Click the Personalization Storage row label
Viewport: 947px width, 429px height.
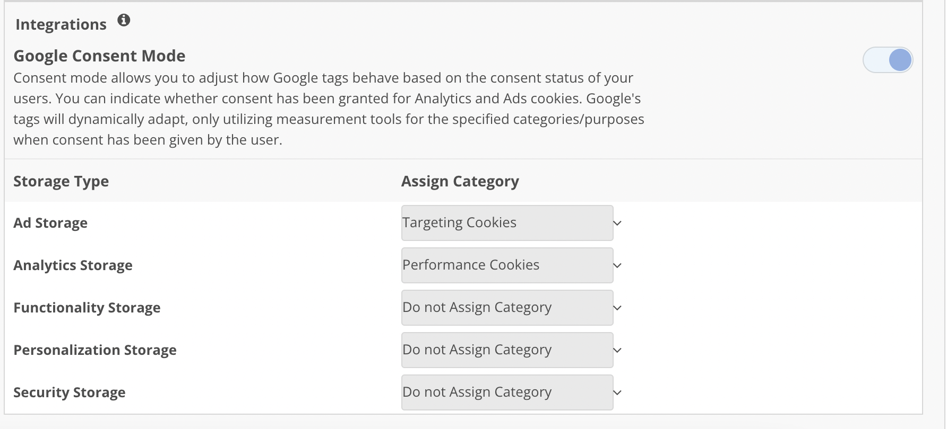click(x=94, y=350)
